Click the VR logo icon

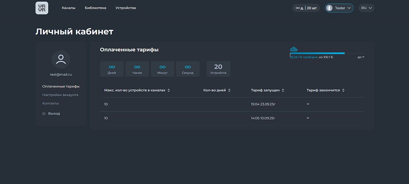[42, 8]
